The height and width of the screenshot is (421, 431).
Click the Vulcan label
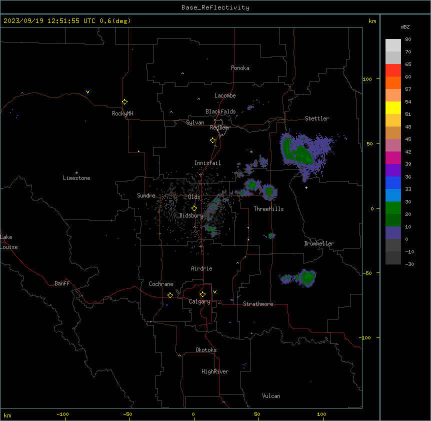pos(271,396)
